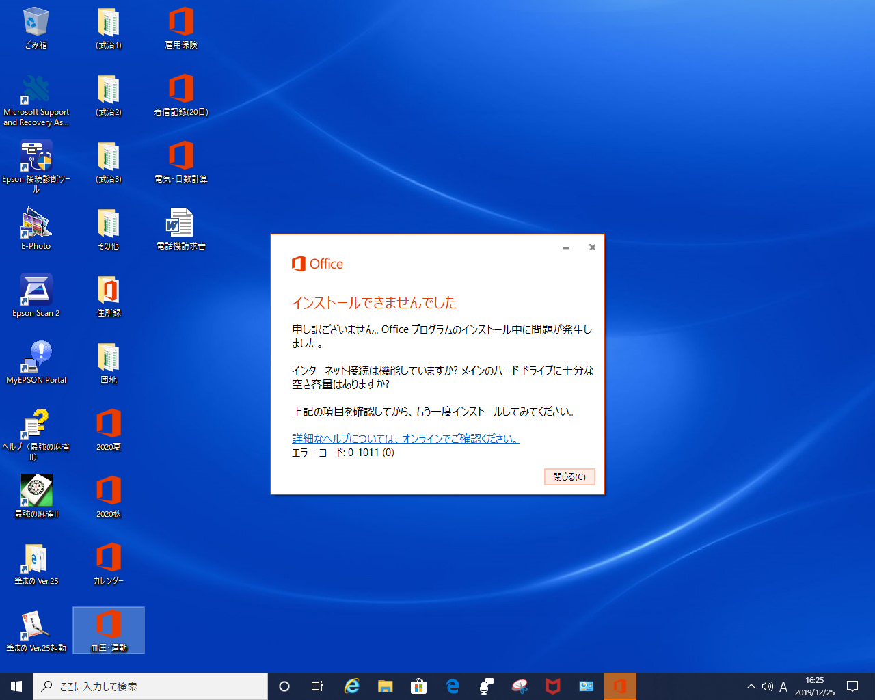Image resolution: width=875 pixels, height=700 pixels.
Task: Select the 最強の麻雀II game icon
Action: (x=36, y=497)
